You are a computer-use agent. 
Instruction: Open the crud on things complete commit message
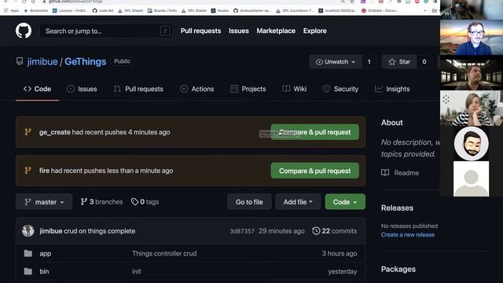pyautogui.click(x=100, y=231)
